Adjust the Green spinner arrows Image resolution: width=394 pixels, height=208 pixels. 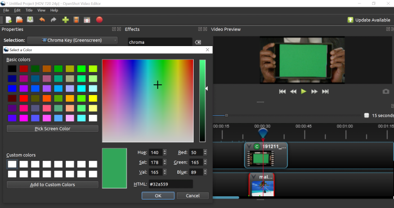coord(205,162)
